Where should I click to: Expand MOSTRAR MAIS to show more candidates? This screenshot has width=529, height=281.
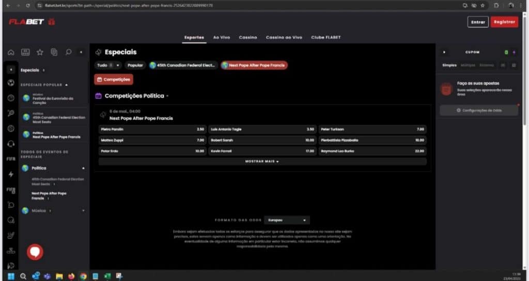[x=262, y=161]
